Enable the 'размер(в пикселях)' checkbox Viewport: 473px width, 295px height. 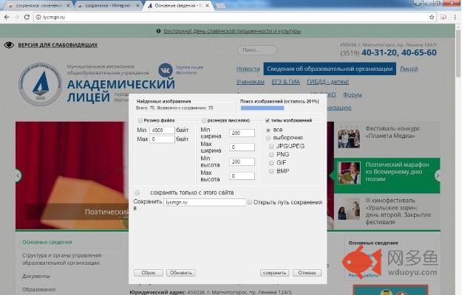(204, 120)
